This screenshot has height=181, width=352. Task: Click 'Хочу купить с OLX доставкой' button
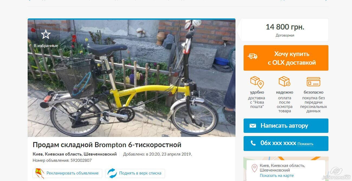click(x=286, y=58)
